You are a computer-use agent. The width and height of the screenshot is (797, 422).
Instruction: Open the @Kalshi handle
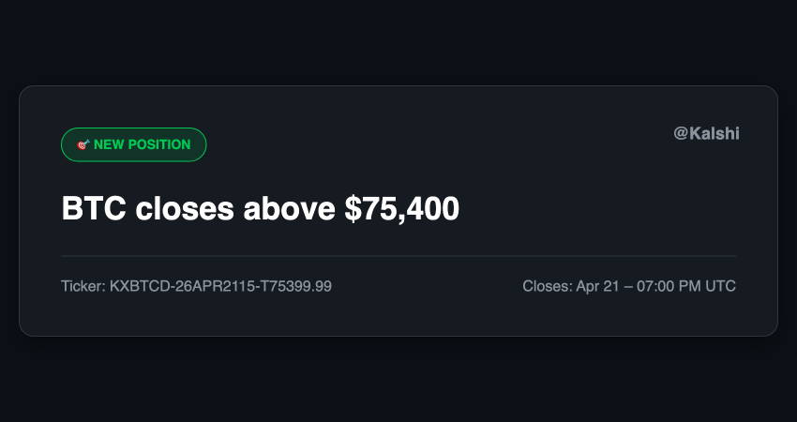coord(706,134)
